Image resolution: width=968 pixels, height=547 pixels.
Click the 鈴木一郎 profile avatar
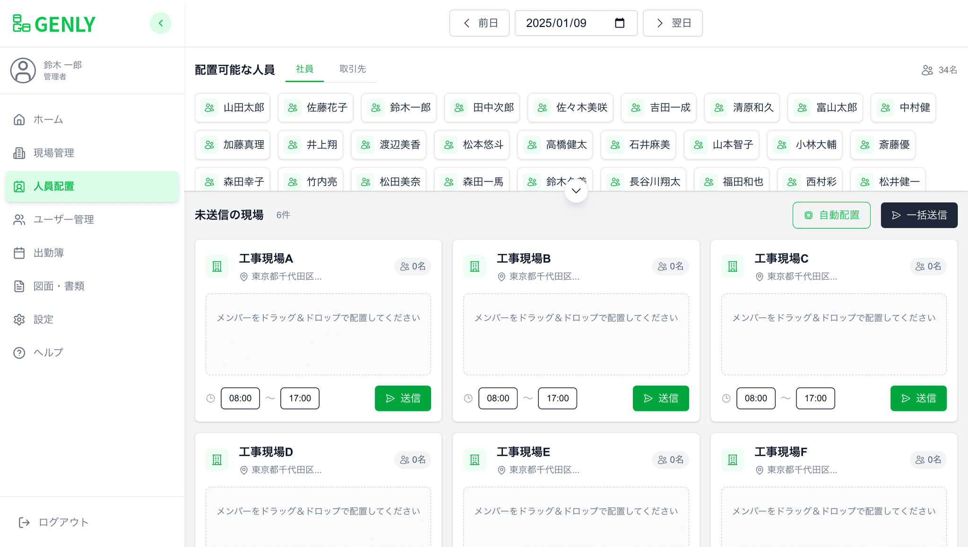point(23,70)
